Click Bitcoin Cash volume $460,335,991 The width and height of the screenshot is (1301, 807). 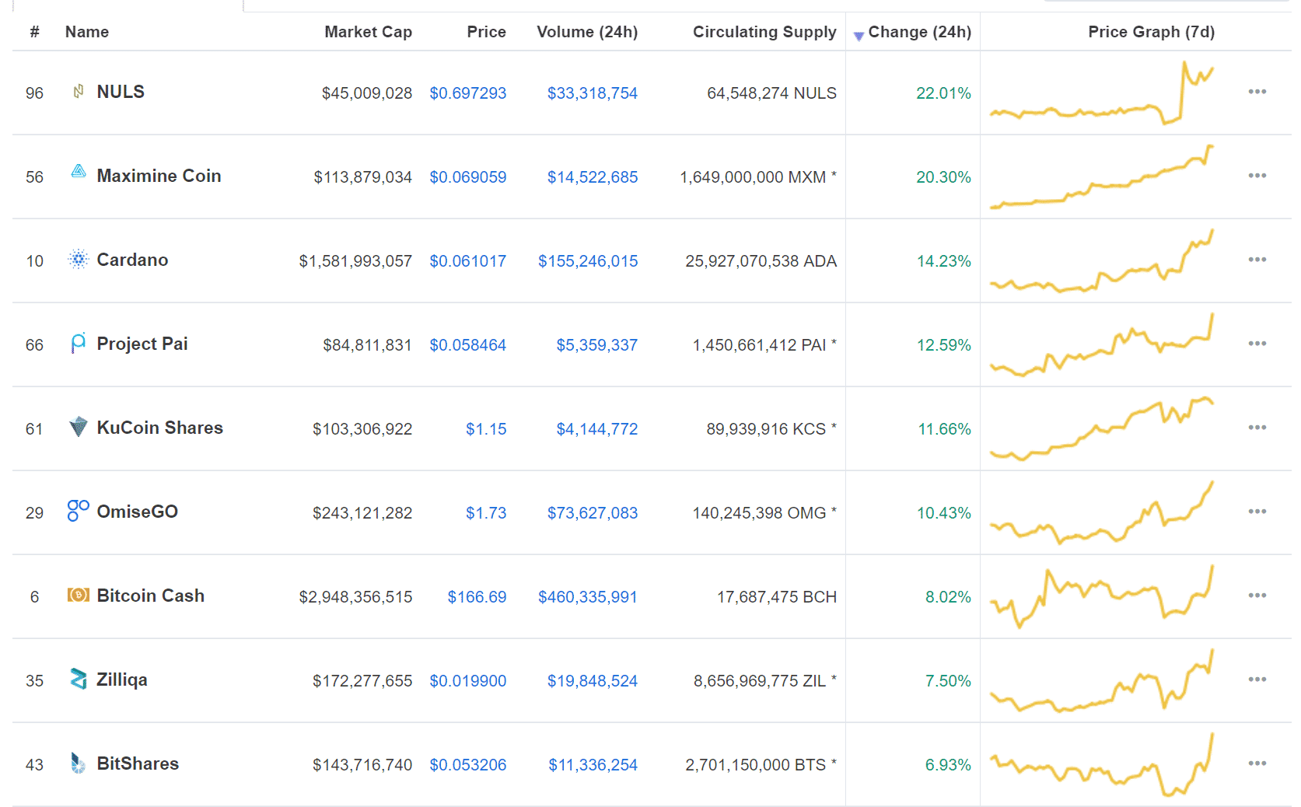(x=588, y=597)
